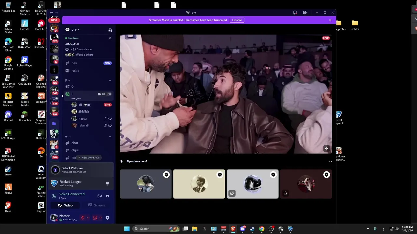Select the beige speaker tile
417x234 pixels.
pos(199,184)
